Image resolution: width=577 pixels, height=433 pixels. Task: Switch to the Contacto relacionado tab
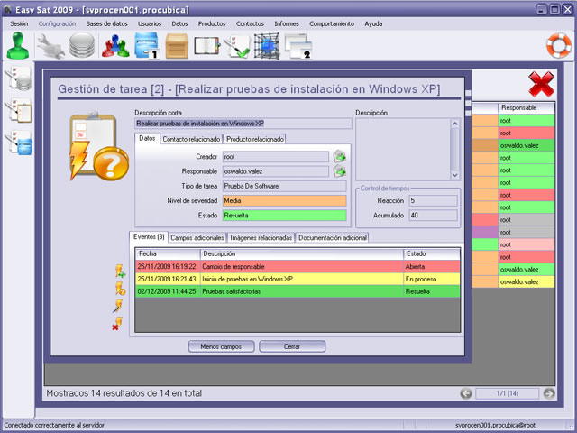(191, 139)
